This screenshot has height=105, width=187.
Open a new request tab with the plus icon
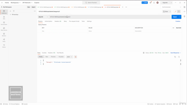click(x=123, y=7)
